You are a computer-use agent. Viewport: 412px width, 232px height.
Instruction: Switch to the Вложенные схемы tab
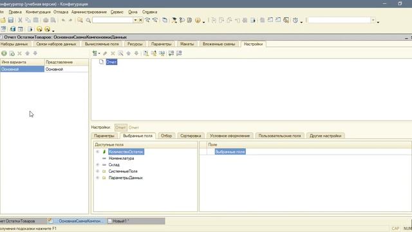pyautogui.click(x=219, y=44)
